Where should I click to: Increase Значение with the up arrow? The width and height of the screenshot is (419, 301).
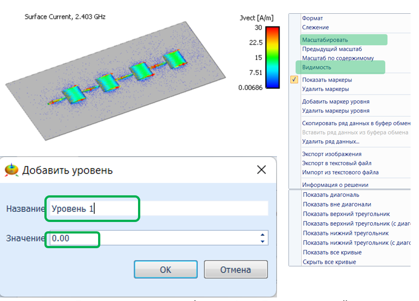[263, 235]
